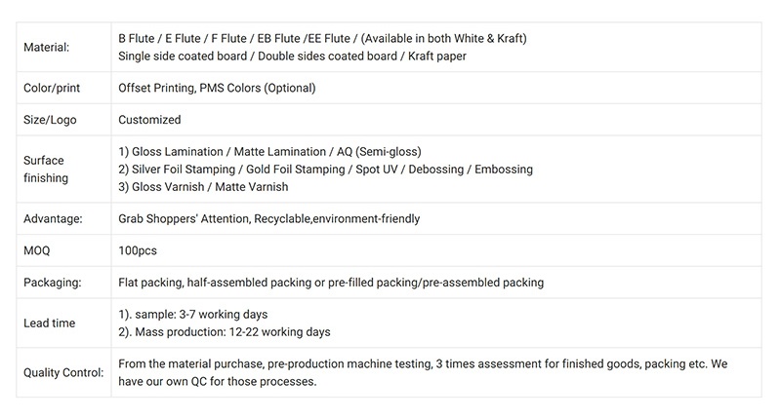
Task: Click the Packaging: label
Action: 53,283
